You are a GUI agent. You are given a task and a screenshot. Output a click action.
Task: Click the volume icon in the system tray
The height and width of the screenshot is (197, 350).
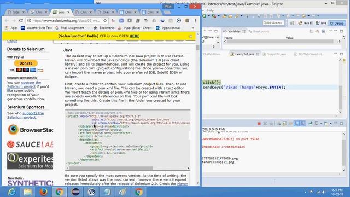(x=324, y=192)
